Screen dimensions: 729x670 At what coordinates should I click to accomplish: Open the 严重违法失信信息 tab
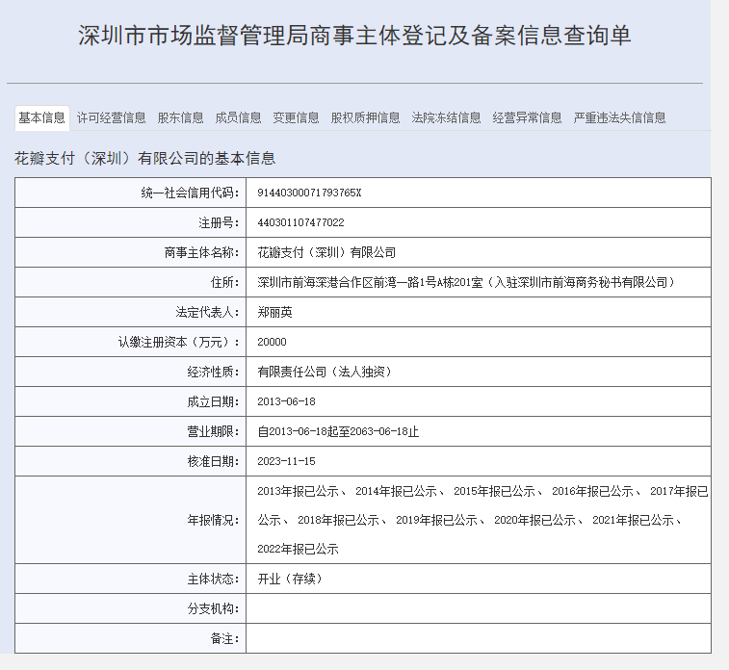(619, 118)
